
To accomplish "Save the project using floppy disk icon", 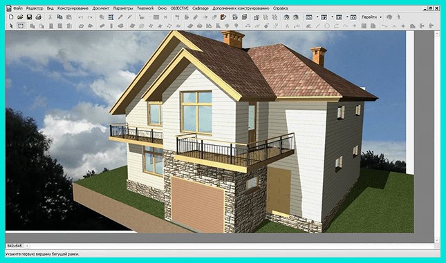I will pyautogui.click(x=29, y=17).
